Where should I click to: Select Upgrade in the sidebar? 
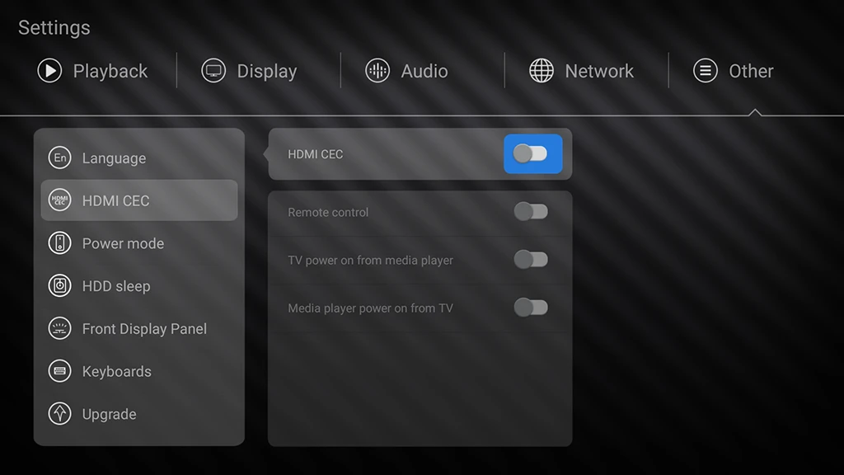pyautogui.click(x=139, y=414)
